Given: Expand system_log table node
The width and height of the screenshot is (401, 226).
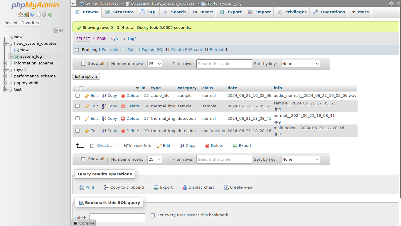Looking at the screenshot, I should click(x=11, y=56).
